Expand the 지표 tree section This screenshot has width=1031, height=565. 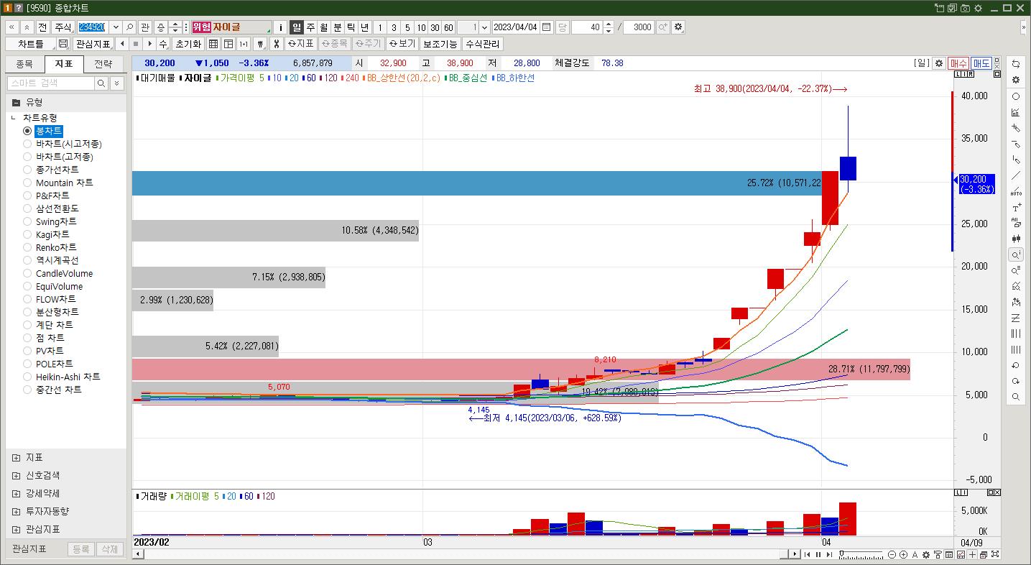click(17, 458)
